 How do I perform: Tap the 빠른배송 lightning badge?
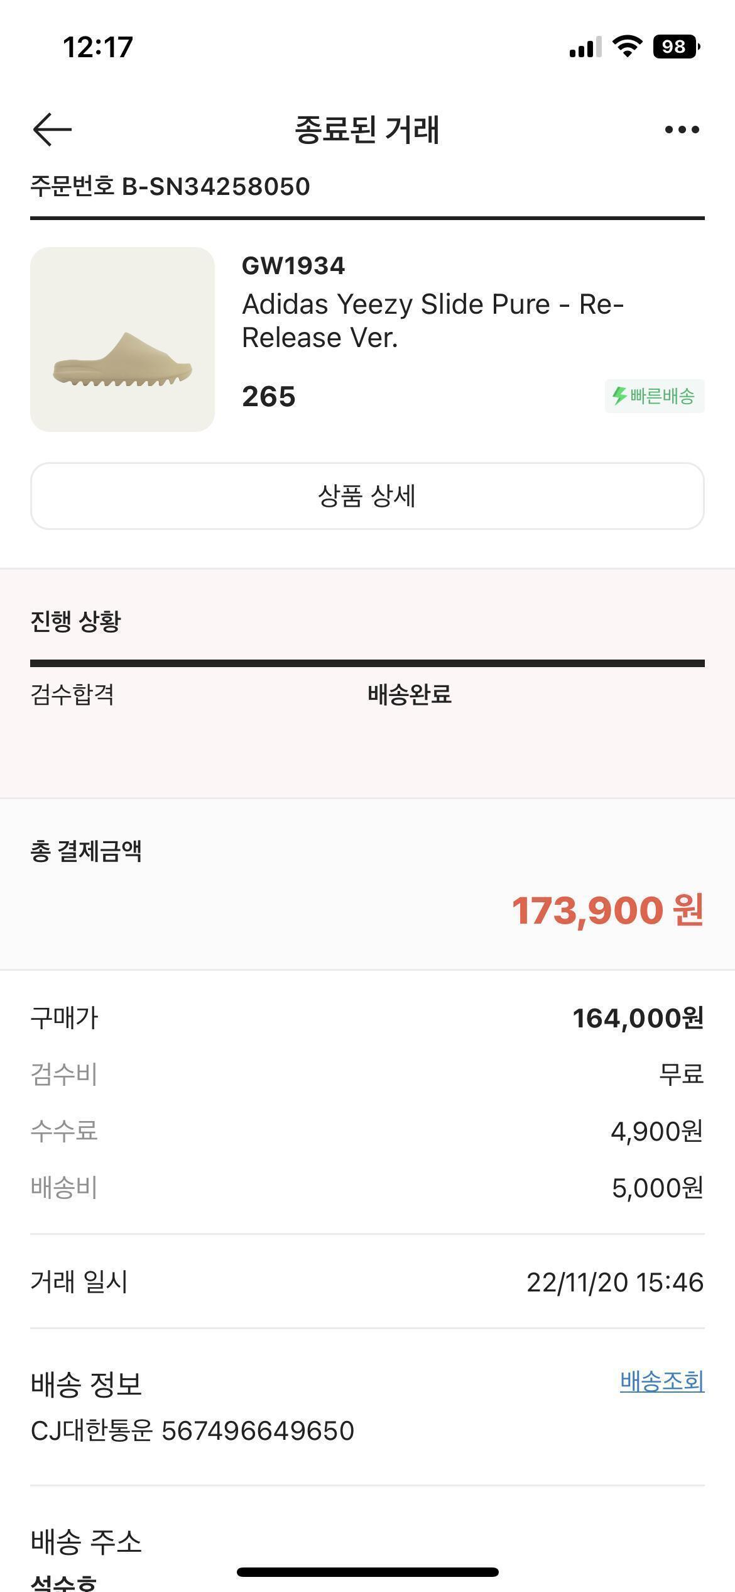point(655,396)
